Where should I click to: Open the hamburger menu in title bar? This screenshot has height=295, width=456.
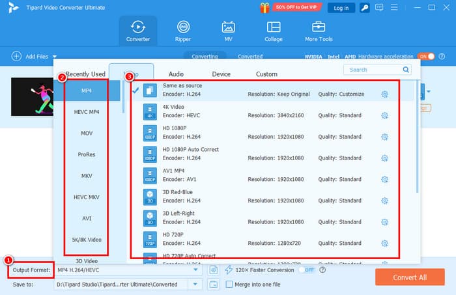[394, 7]
